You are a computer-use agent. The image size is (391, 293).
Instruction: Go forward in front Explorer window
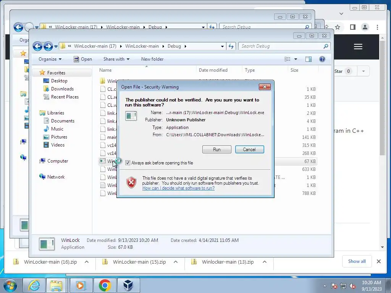[48, 46]
